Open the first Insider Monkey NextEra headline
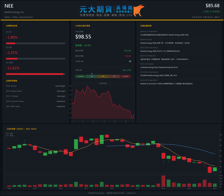The height and width of the screenshot is (196, 224). click(x=160, y=51)
